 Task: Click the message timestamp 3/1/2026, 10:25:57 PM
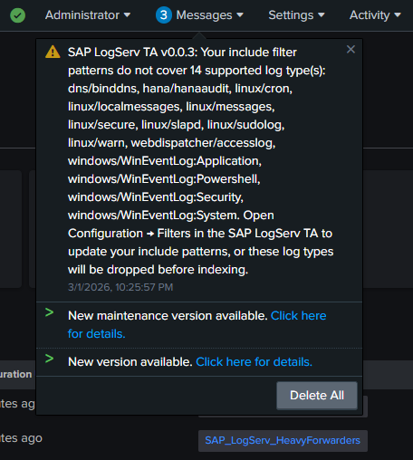[120, 287]
